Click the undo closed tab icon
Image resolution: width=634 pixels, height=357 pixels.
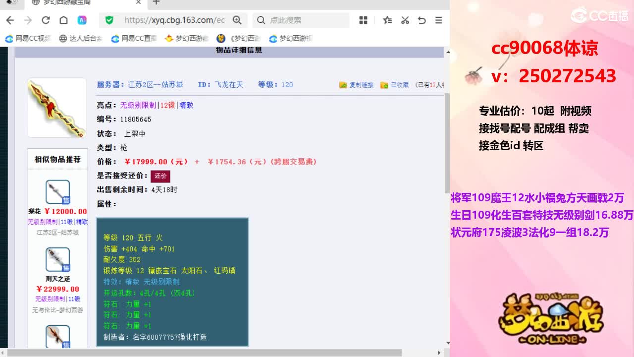(x=422, y=20)
